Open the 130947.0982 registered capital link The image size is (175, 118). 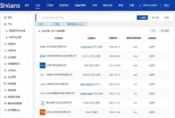pyautogui.click(x=86, y=94)
